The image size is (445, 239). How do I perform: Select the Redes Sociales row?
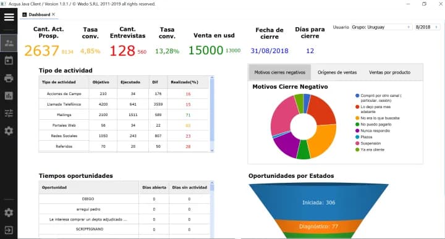point(124,136)
